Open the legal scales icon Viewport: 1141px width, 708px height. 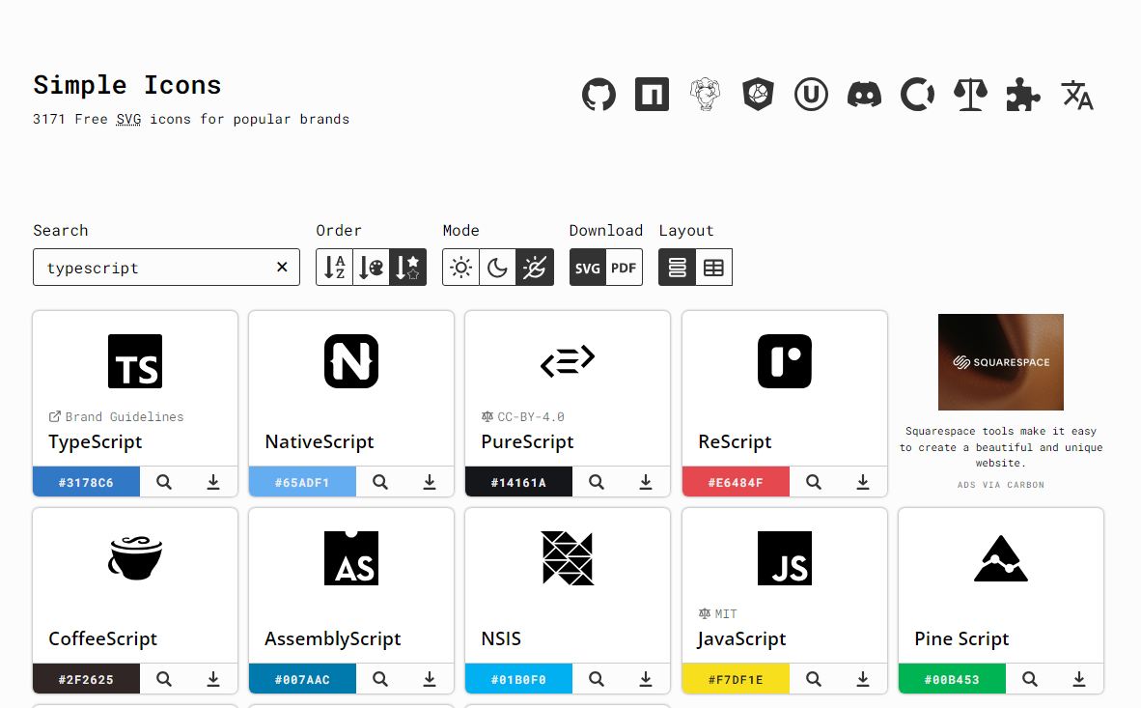tap(970, 95)
